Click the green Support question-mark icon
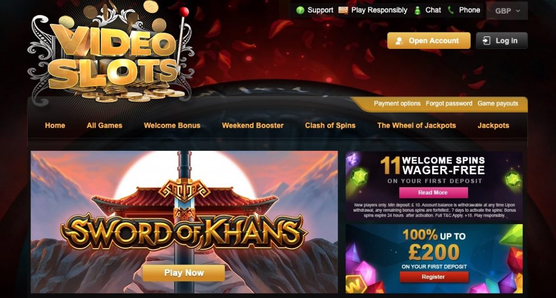The image size is (556, 298). coord(300,10)
